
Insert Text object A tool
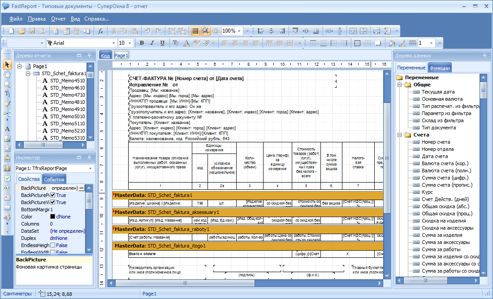(7, 129)
